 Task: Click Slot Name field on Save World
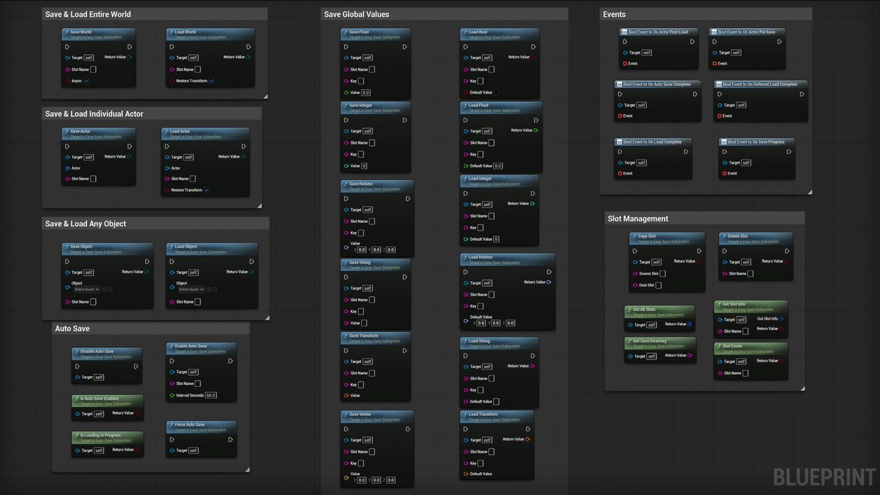pos(93,69)
